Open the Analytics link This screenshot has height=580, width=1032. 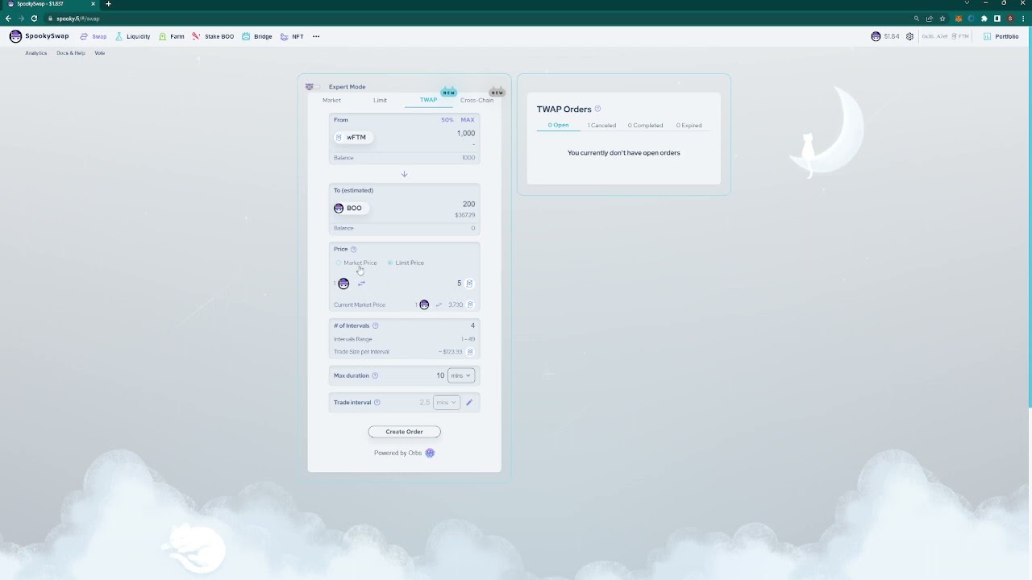pyautogui.click(x=35, y=53)
